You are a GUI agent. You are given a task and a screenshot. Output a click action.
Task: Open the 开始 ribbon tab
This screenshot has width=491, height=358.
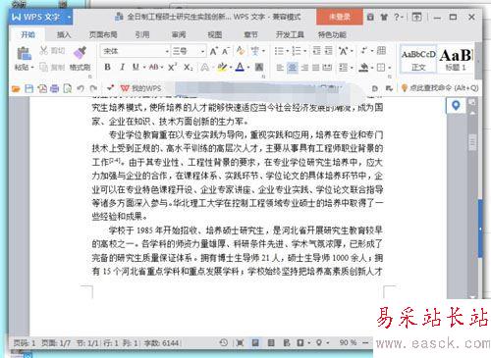[x=27, y=34]
